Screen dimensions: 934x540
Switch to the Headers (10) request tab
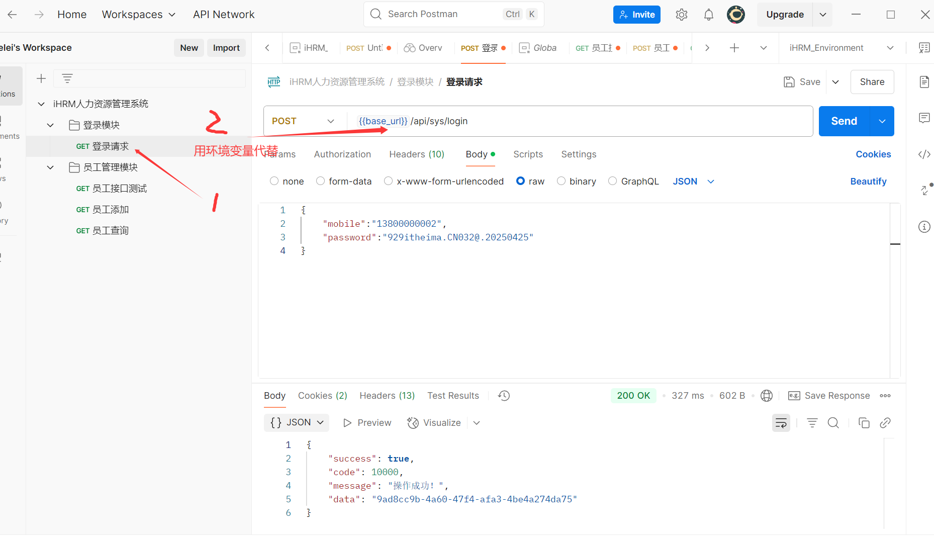pyautogui.click(x=417, y=154)
